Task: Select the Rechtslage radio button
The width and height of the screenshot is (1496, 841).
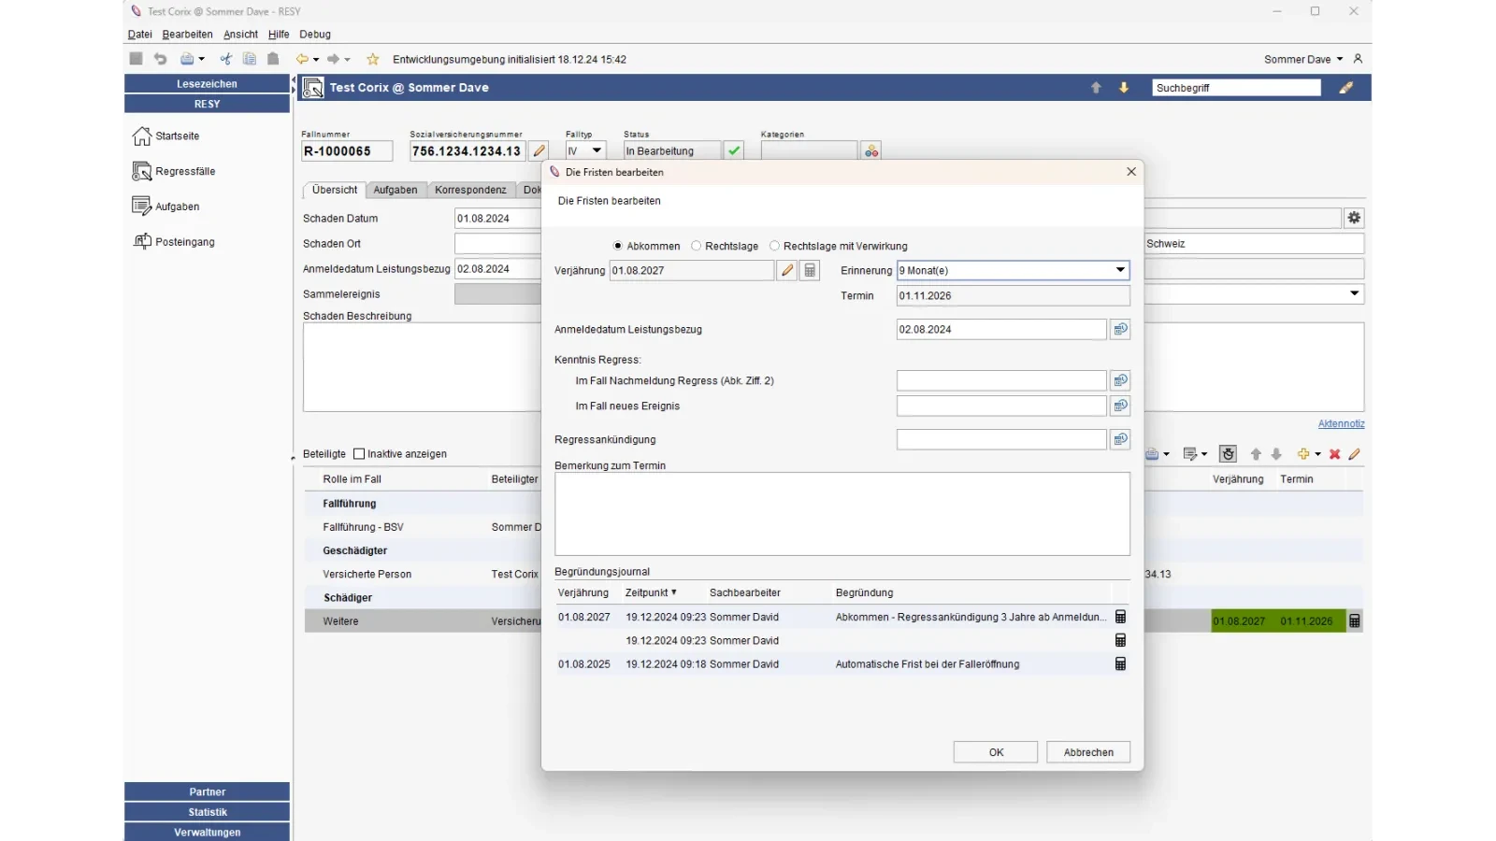Action: coord(697,246)
